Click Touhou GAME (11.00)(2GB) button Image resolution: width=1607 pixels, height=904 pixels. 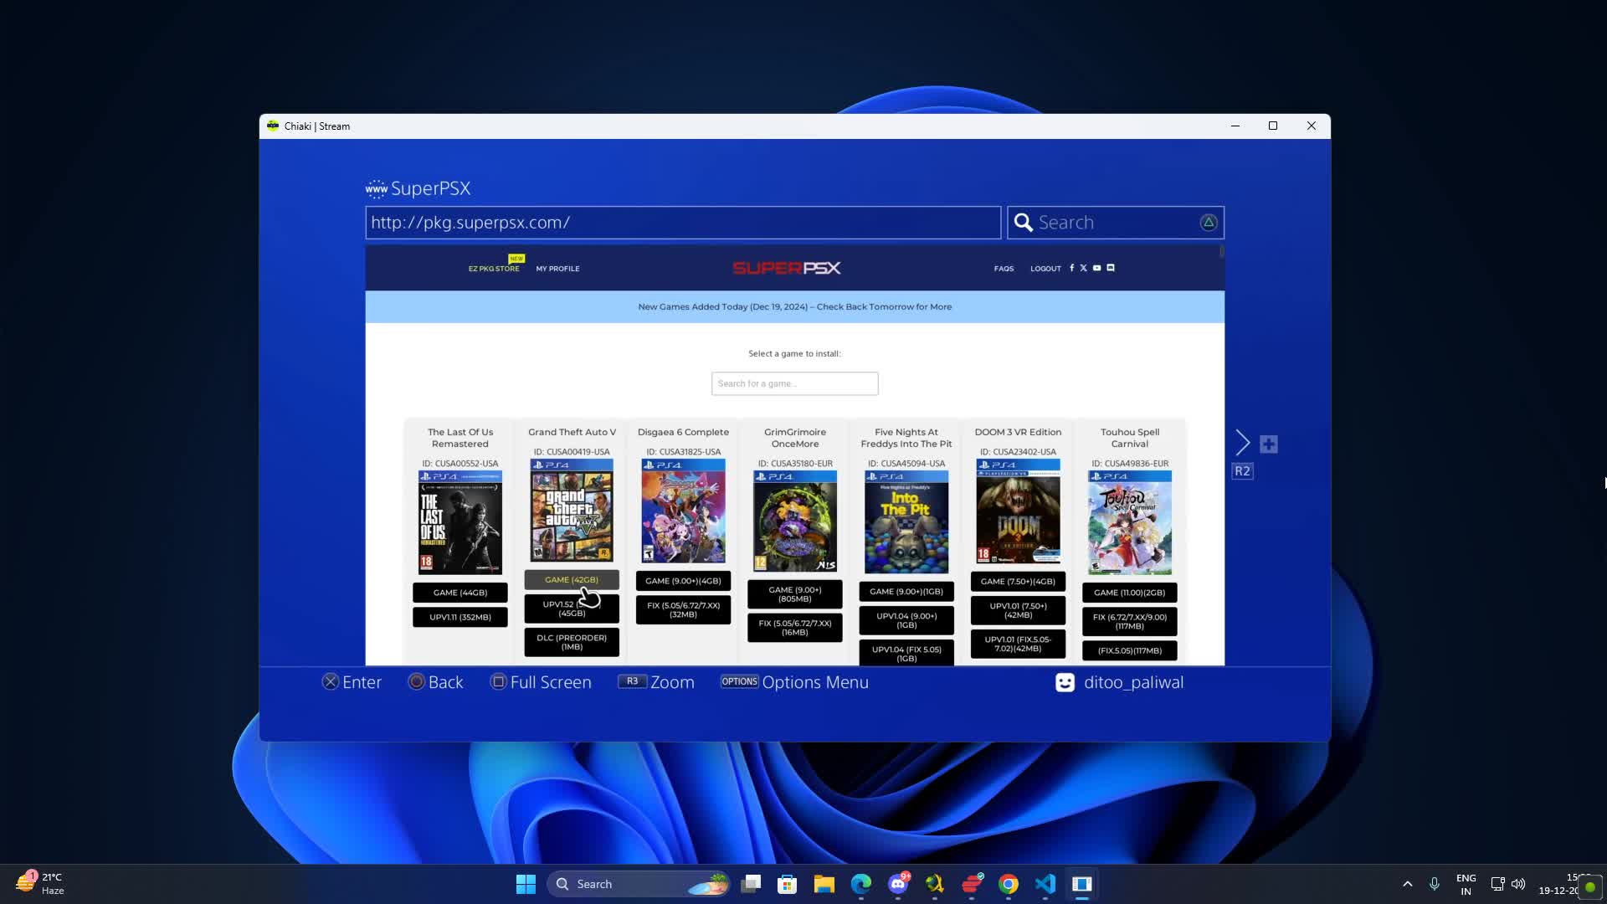(x=1130, y=593)
